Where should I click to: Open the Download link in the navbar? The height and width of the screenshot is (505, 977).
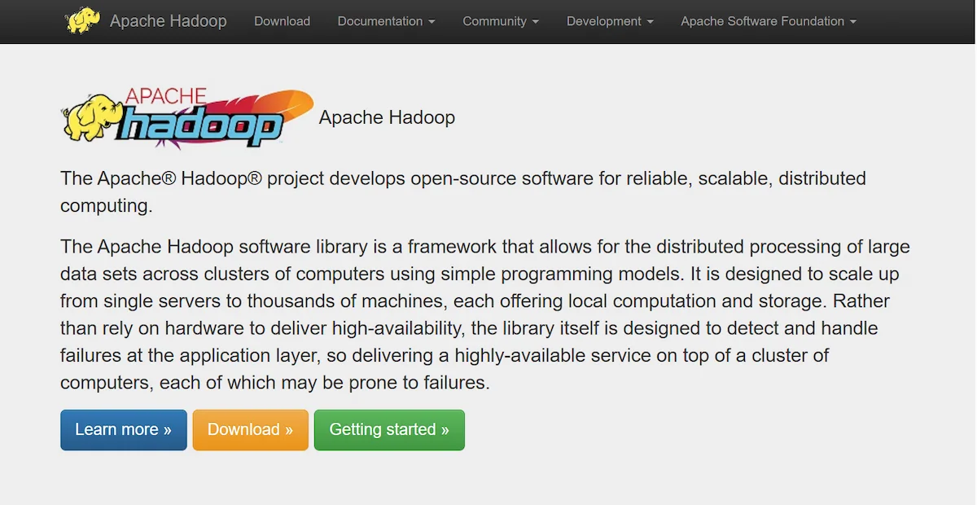pos(282,21)
